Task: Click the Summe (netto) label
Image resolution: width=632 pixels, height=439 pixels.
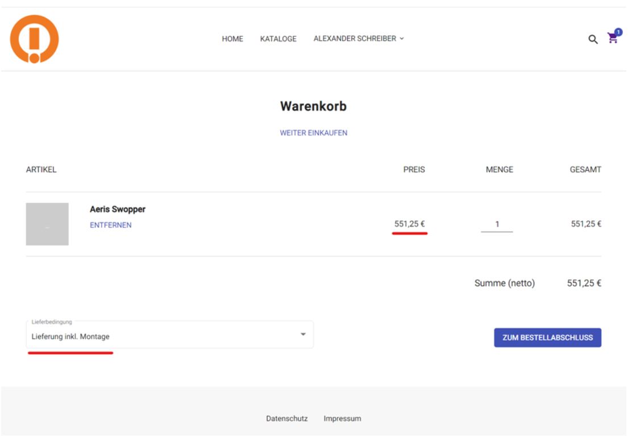Action: pos(505,283)
